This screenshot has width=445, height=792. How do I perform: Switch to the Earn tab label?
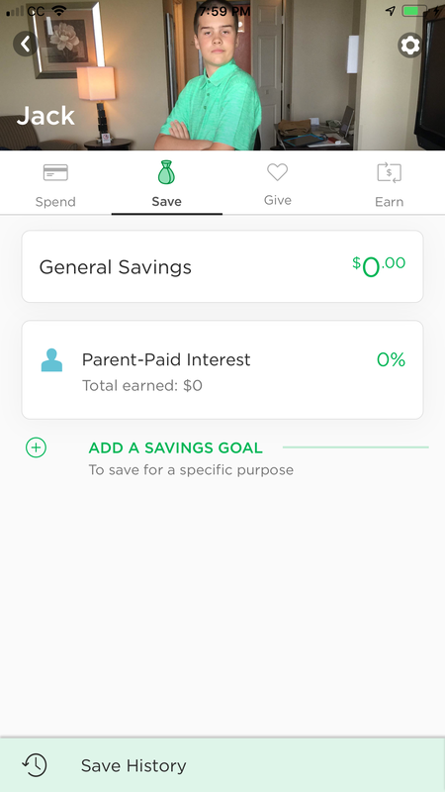[389, 202]
